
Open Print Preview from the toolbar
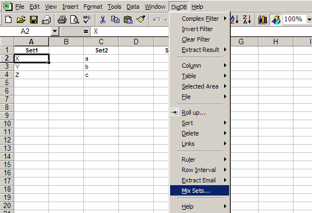tap(75, 20)
